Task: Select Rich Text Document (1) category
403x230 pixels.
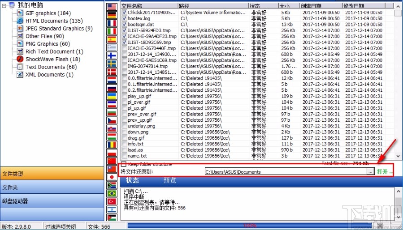Action: click(55, 51)
